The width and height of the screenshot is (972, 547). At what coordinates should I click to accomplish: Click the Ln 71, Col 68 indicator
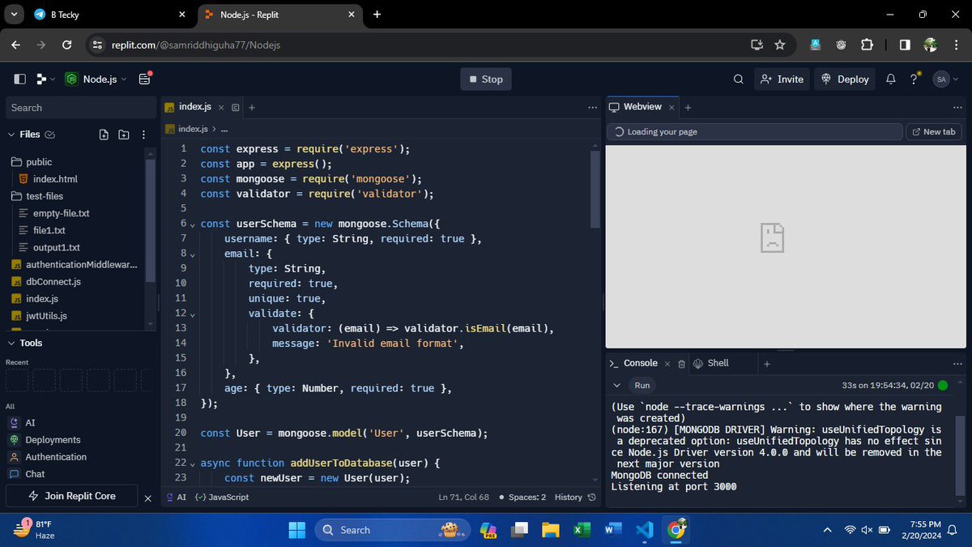(463, 498)
